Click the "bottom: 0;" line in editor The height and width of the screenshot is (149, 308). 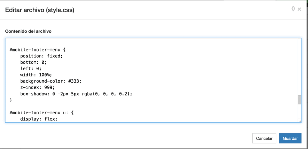click(34, 62)
